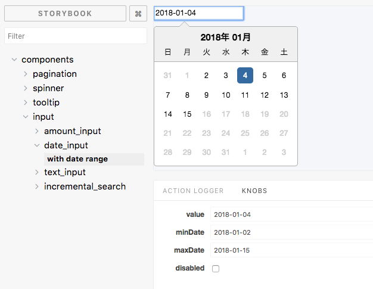The width and height of the screenshot is (373, 289).
Task: Choose day 8 in the calendar
Action: 187,95
